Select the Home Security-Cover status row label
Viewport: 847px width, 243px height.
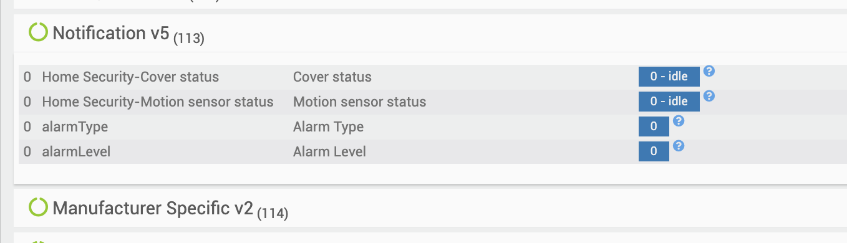click(x=130, y=77)
